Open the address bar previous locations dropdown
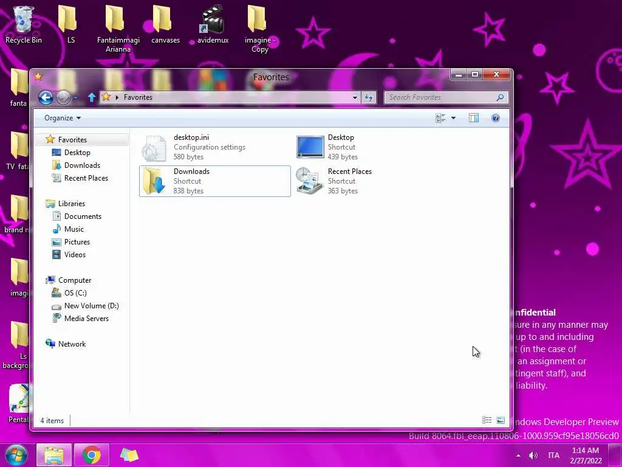 click(355, 97)
